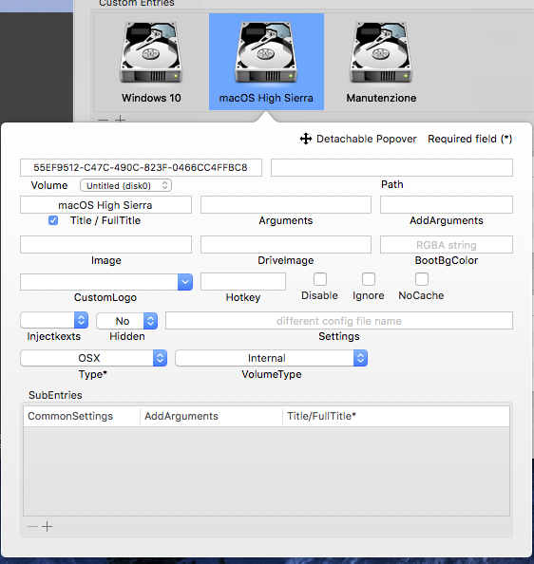
Task: Click the Arguments input field
Action: [x=286, y=205]
